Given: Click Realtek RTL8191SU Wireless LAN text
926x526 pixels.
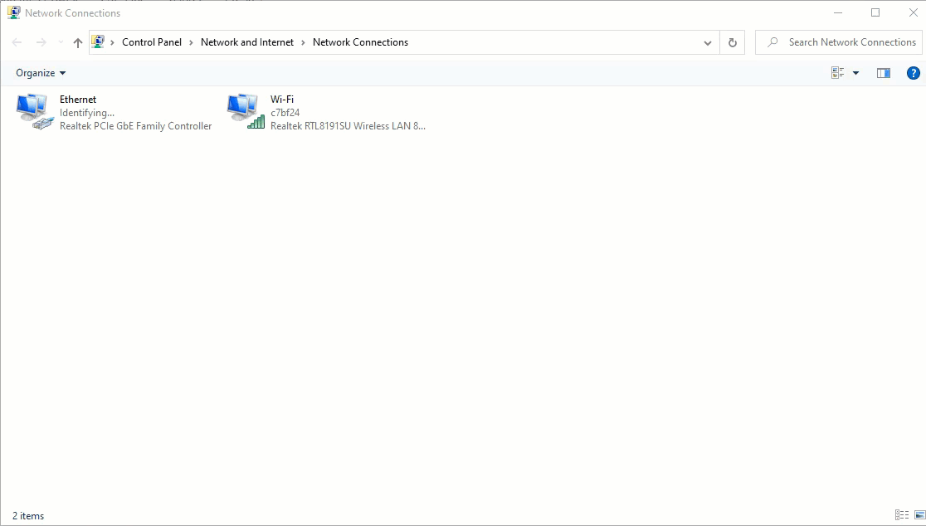Looking at the screenshot, I should coord(348,126).
